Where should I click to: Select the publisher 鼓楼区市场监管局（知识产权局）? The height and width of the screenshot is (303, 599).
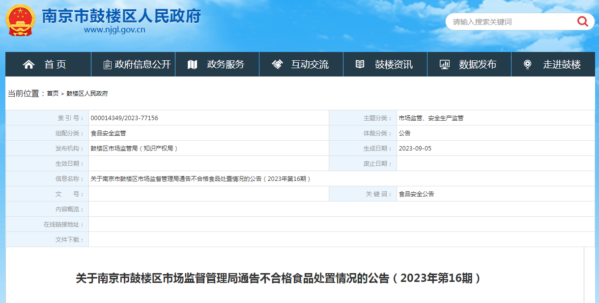click(134, 149)
